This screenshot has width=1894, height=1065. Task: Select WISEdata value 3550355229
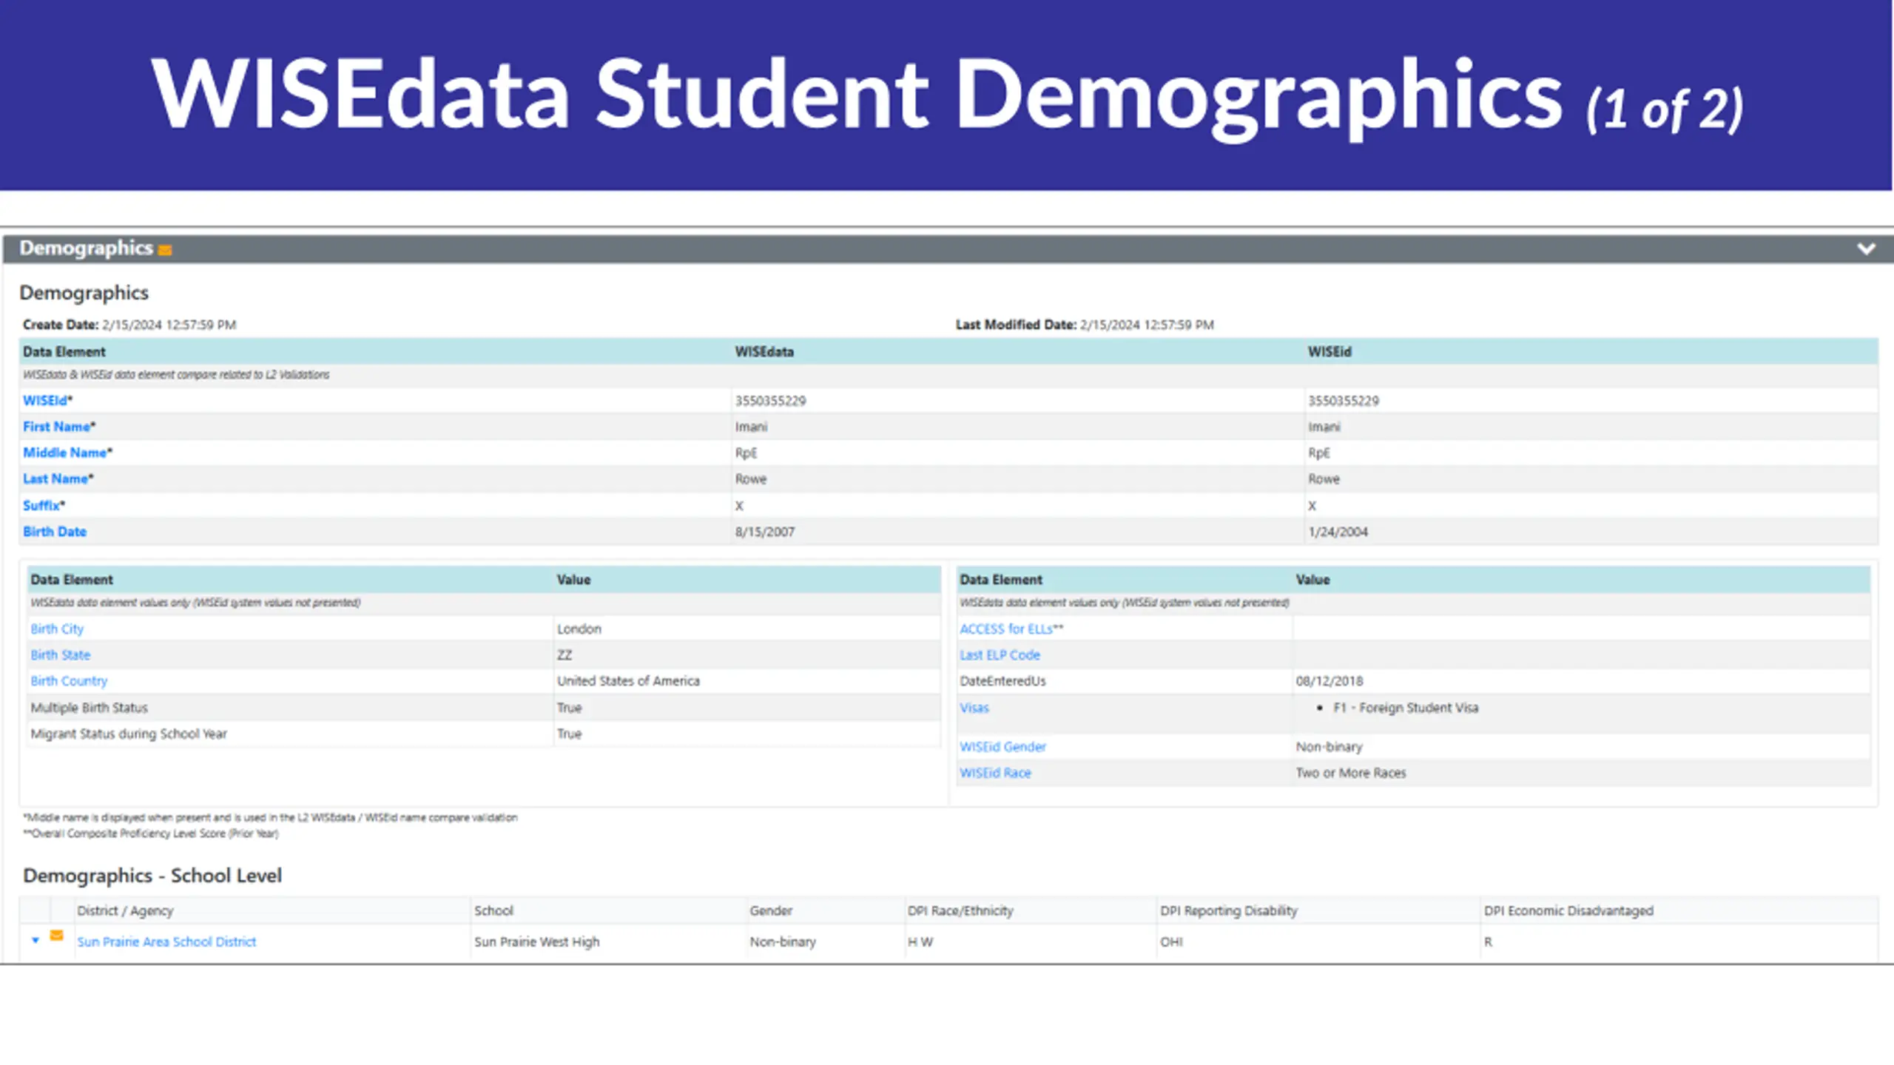(770, 401)
